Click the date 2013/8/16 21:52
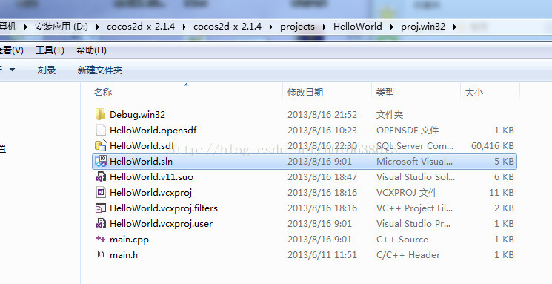Image resolution: width=552 pixels, height=284 pixels. [x=322, y=114]
